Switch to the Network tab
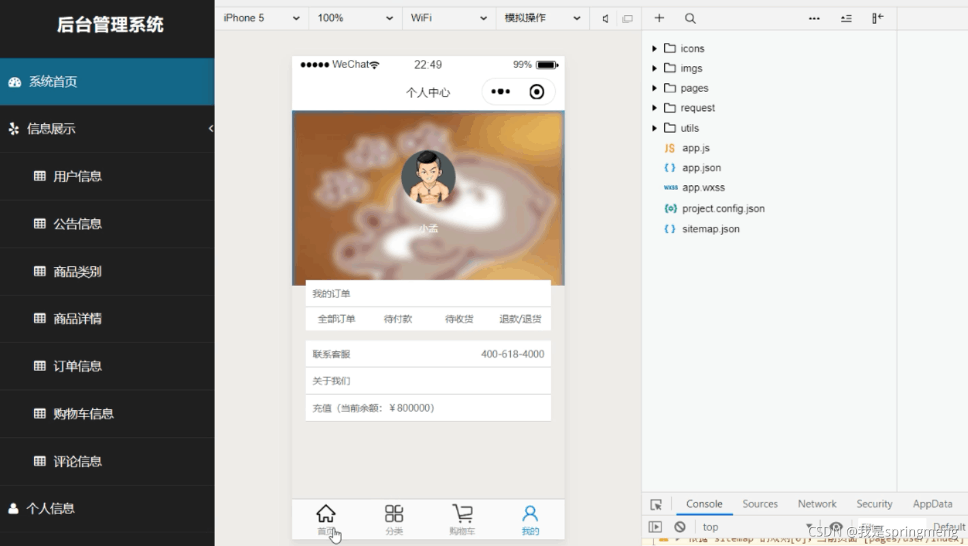 click(x=817, y=504)
